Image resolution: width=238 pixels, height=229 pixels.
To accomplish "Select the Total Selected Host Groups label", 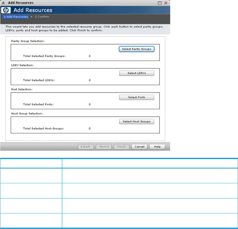I will coord(43,129).
